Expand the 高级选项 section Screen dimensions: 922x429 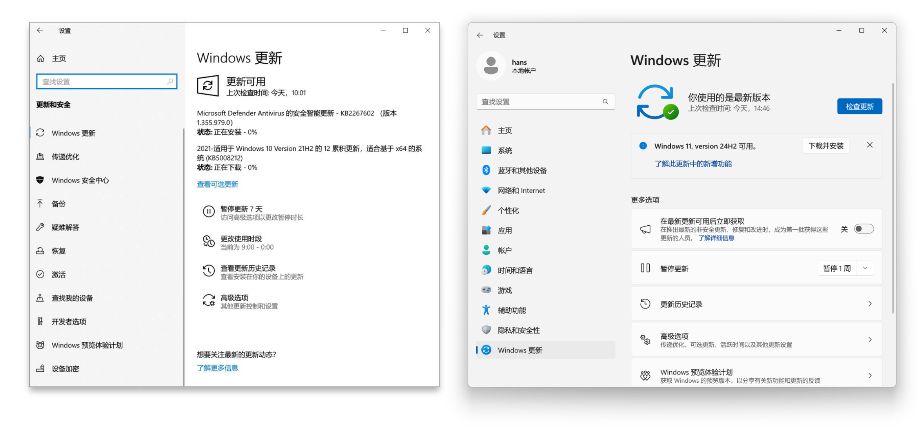click(x=871, y=340)
